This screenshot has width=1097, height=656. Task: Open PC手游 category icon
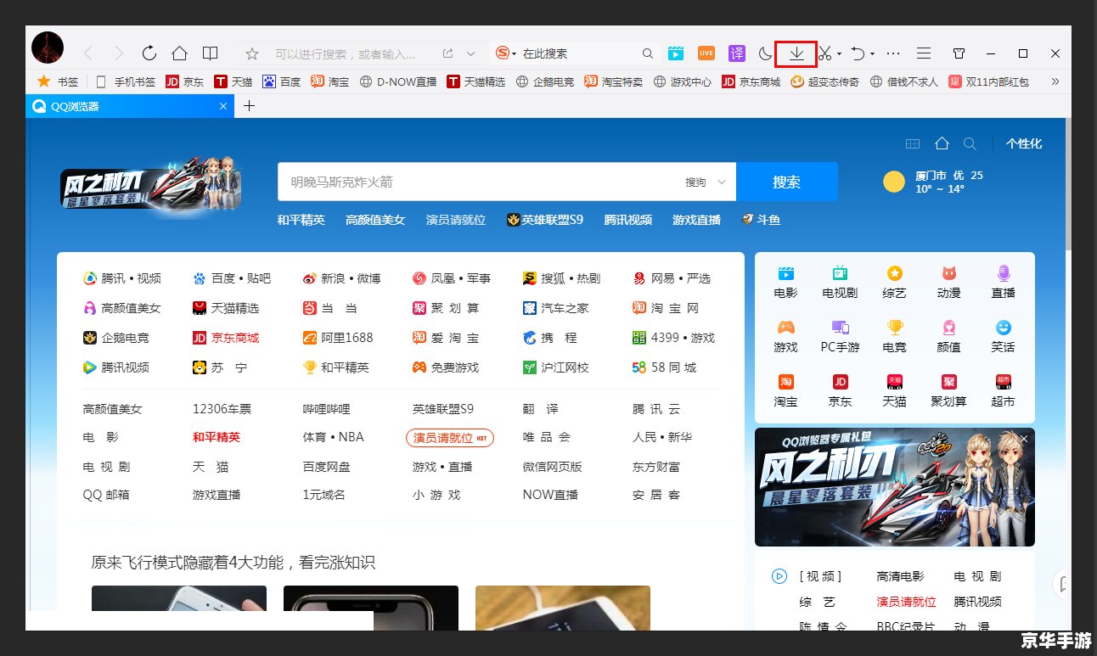840,337
